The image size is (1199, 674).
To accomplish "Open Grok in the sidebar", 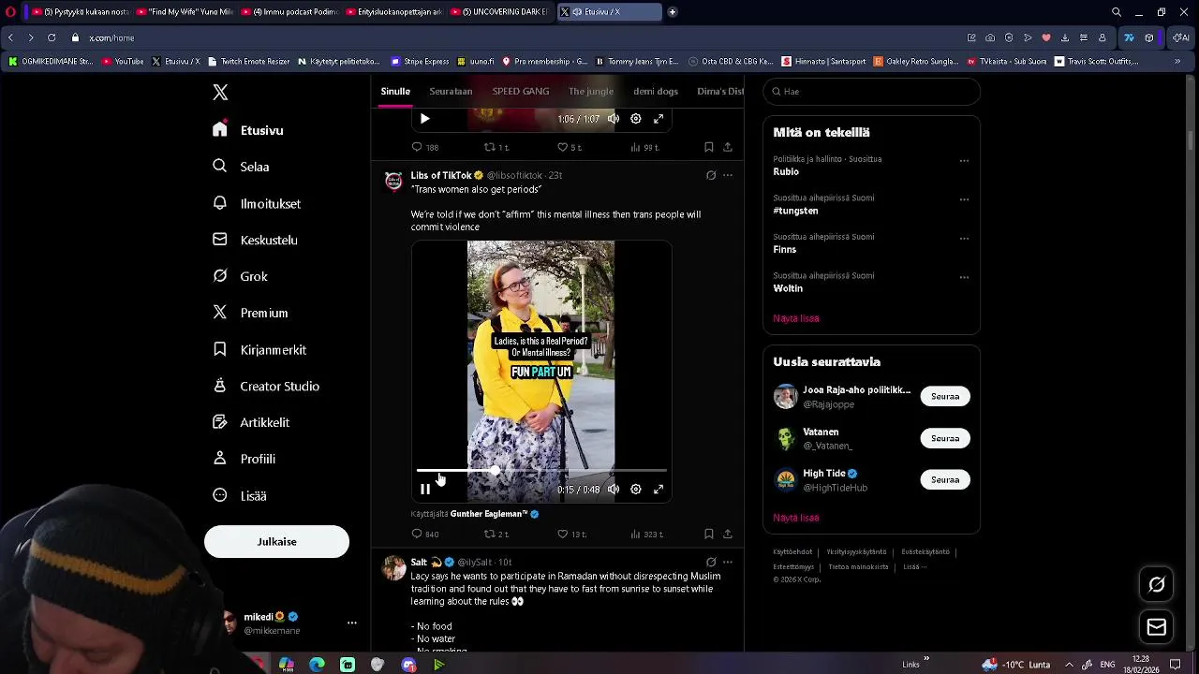I will click(x=240, y=276).
